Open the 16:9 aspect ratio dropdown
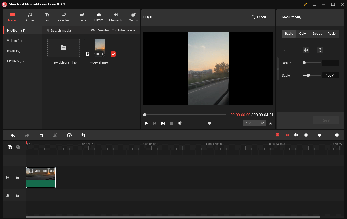Screen dimensions: 347x219 point(254,123)
